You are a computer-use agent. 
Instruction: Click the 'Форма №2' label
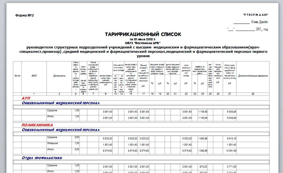(x=25, y=15)
